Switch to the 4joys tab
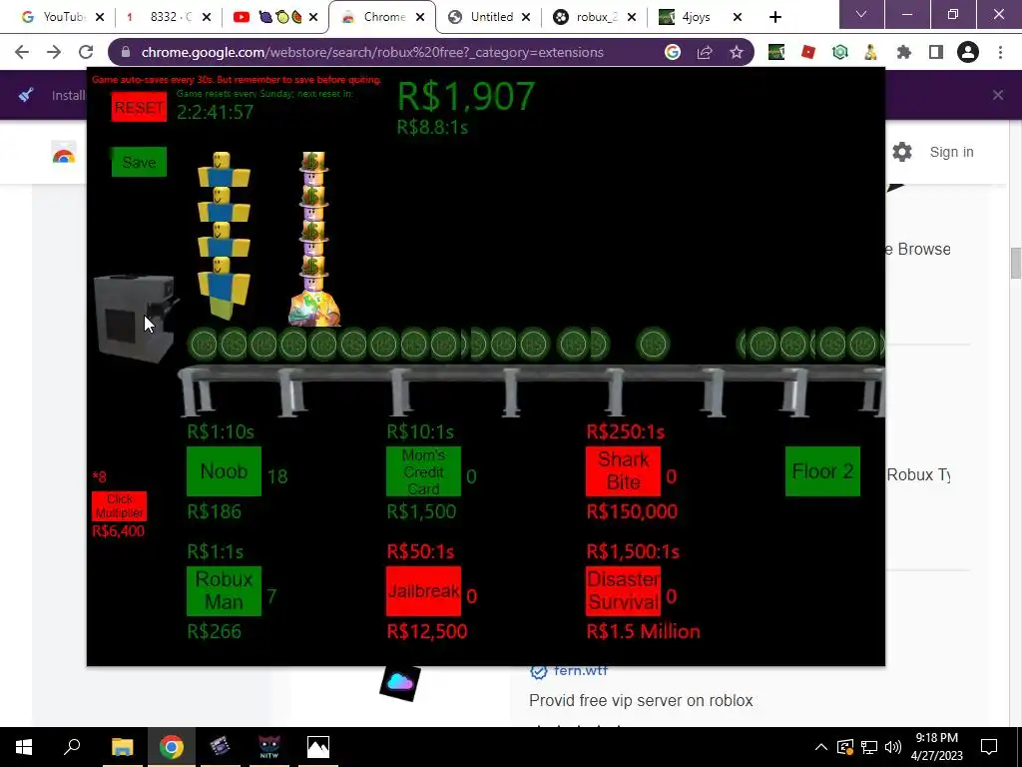The height and width of the screenshot is (767, 1022). [x=700, y=17]
